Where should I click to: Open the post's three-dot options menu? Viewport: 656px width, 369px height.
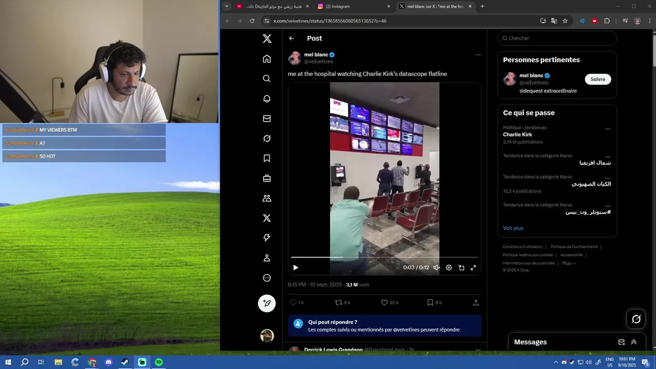pyautogui.click(x=478, y=55)
